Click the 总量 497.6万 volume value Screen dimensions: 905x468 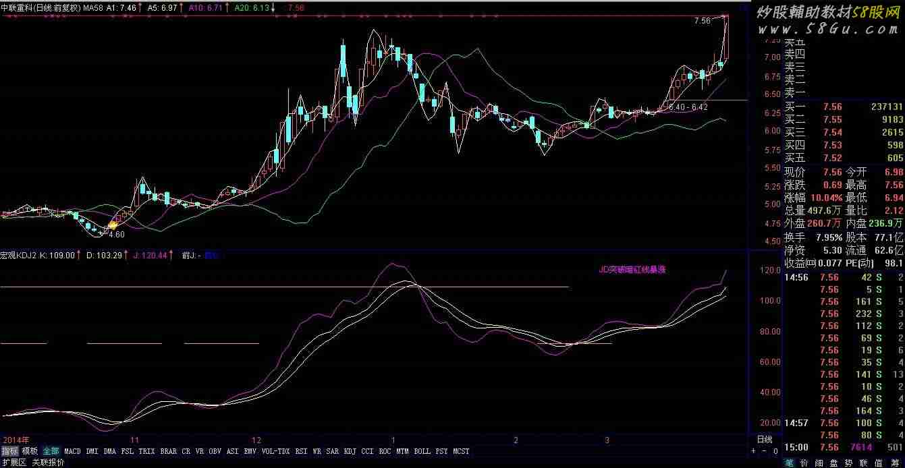(x=824, y=210)
